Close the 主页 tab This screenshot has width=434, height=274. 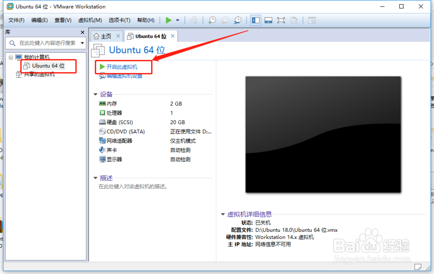tap(118, 36)
